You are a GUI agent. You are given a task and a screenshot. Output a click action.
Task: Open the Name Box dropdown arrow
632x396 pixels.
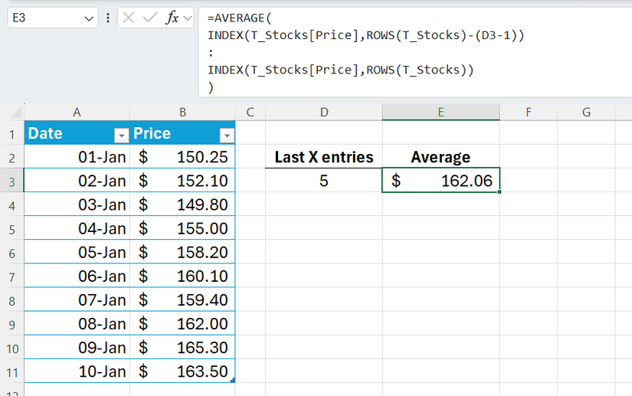[x=90, y=18]
